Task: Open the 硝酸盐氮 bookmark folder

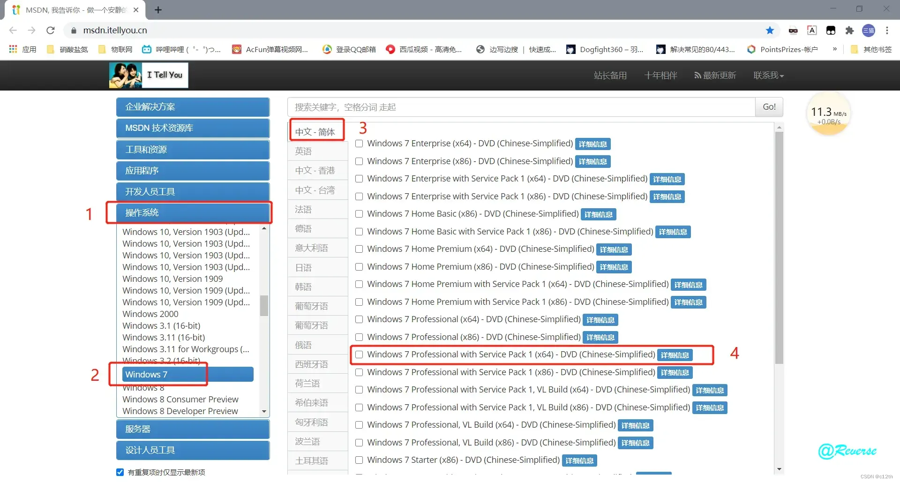Action: coord(67,49)
